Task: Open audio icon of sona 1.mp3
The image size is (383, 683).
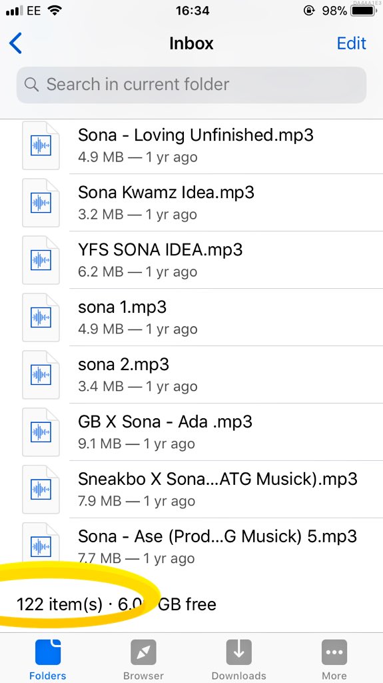Action: point(41,317)
